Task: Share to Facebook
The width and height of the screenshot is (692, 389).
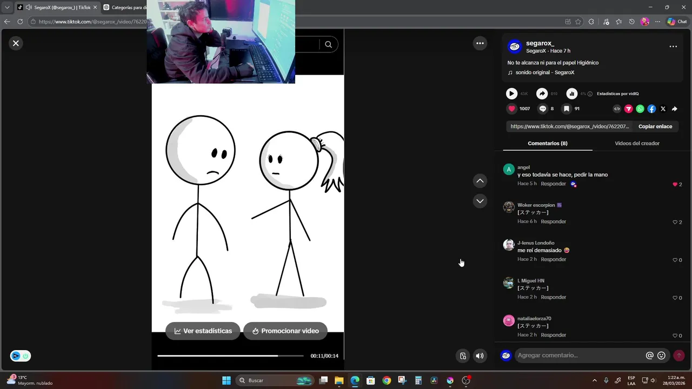Action: point(651,109)
